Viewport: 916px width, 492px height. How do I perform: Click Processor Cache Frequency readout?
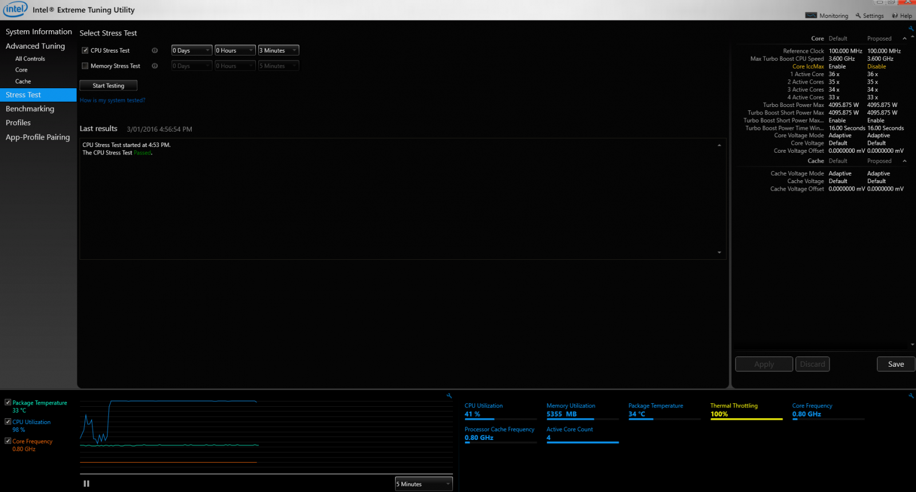click(499, 434)
